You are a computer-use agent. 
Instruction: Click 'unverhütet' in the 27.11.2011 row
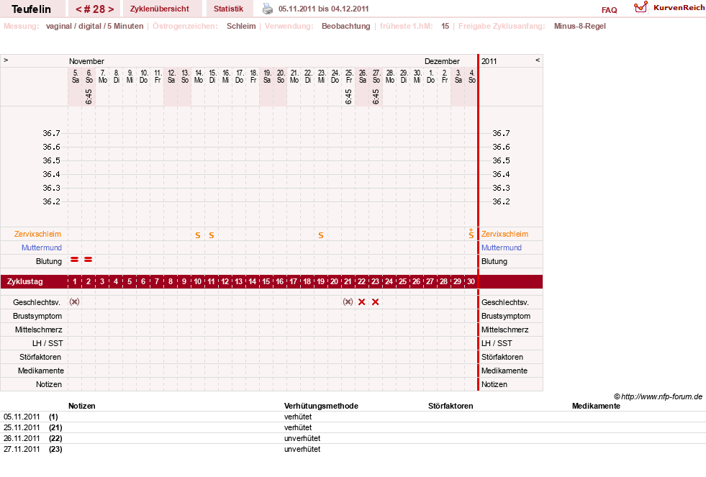tap(302, 449)
